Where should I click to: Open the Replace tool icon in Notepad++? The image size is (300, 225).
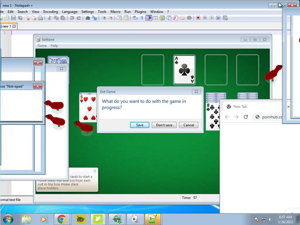coord(95,18)
